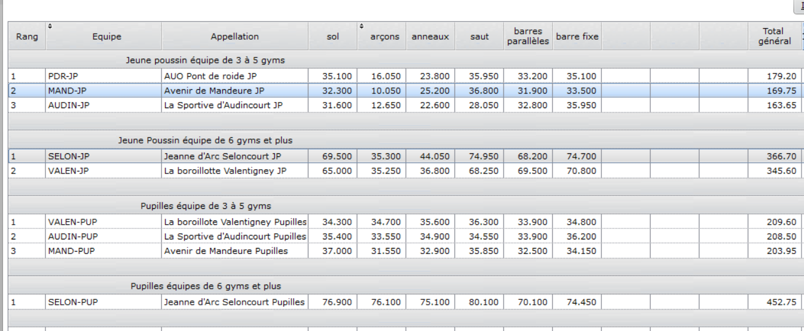Click the barres parallèles column header
804x331 pixels.
click(x=528, y=37)
